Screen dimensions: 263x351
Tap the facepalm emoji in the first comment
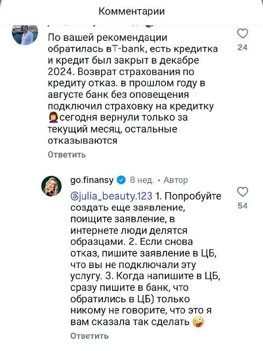pos(53,118)
